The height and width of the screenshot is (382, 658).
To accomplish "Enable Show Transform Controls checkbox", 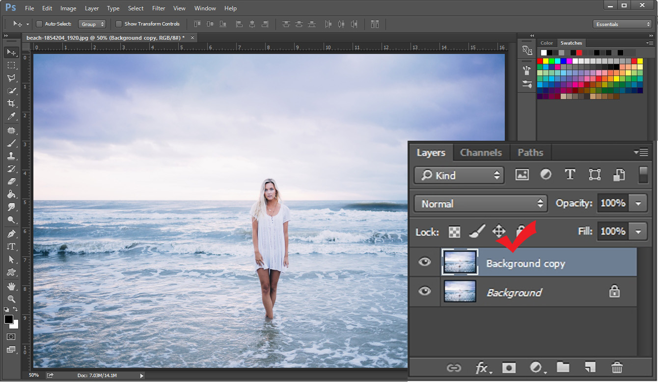I will pos(119,24).
